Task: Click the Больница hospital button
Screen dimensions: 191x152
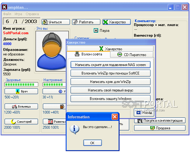Action: click(x=21, y=106)
